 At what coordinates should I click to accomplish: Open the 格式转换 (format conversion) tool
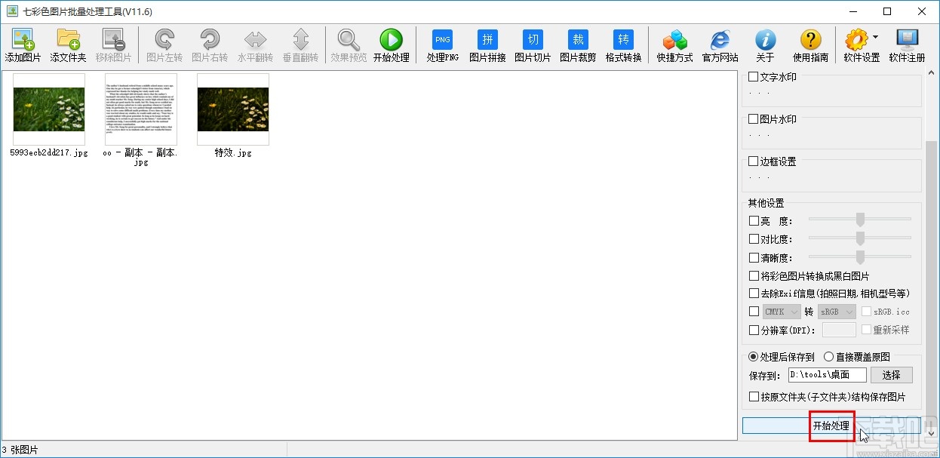(623, 41)
